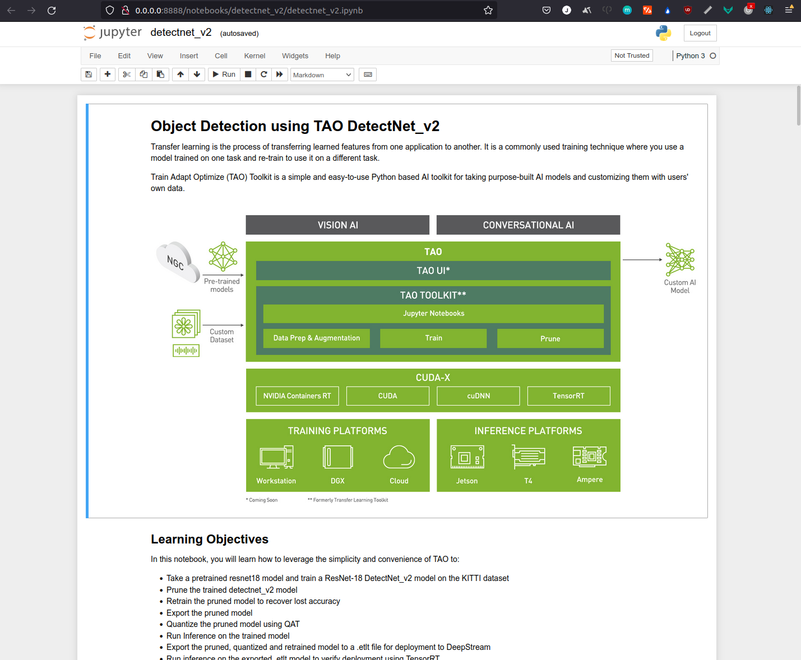This screenshot has height=660, width=801.
Task: Reload the page in the browser
Action: tap(52, 10)
